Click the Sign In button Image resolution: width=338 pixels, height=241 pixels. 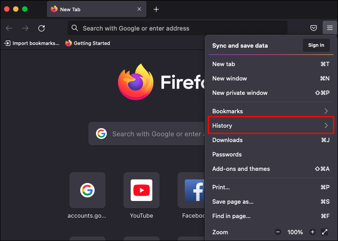coord(316,45)
